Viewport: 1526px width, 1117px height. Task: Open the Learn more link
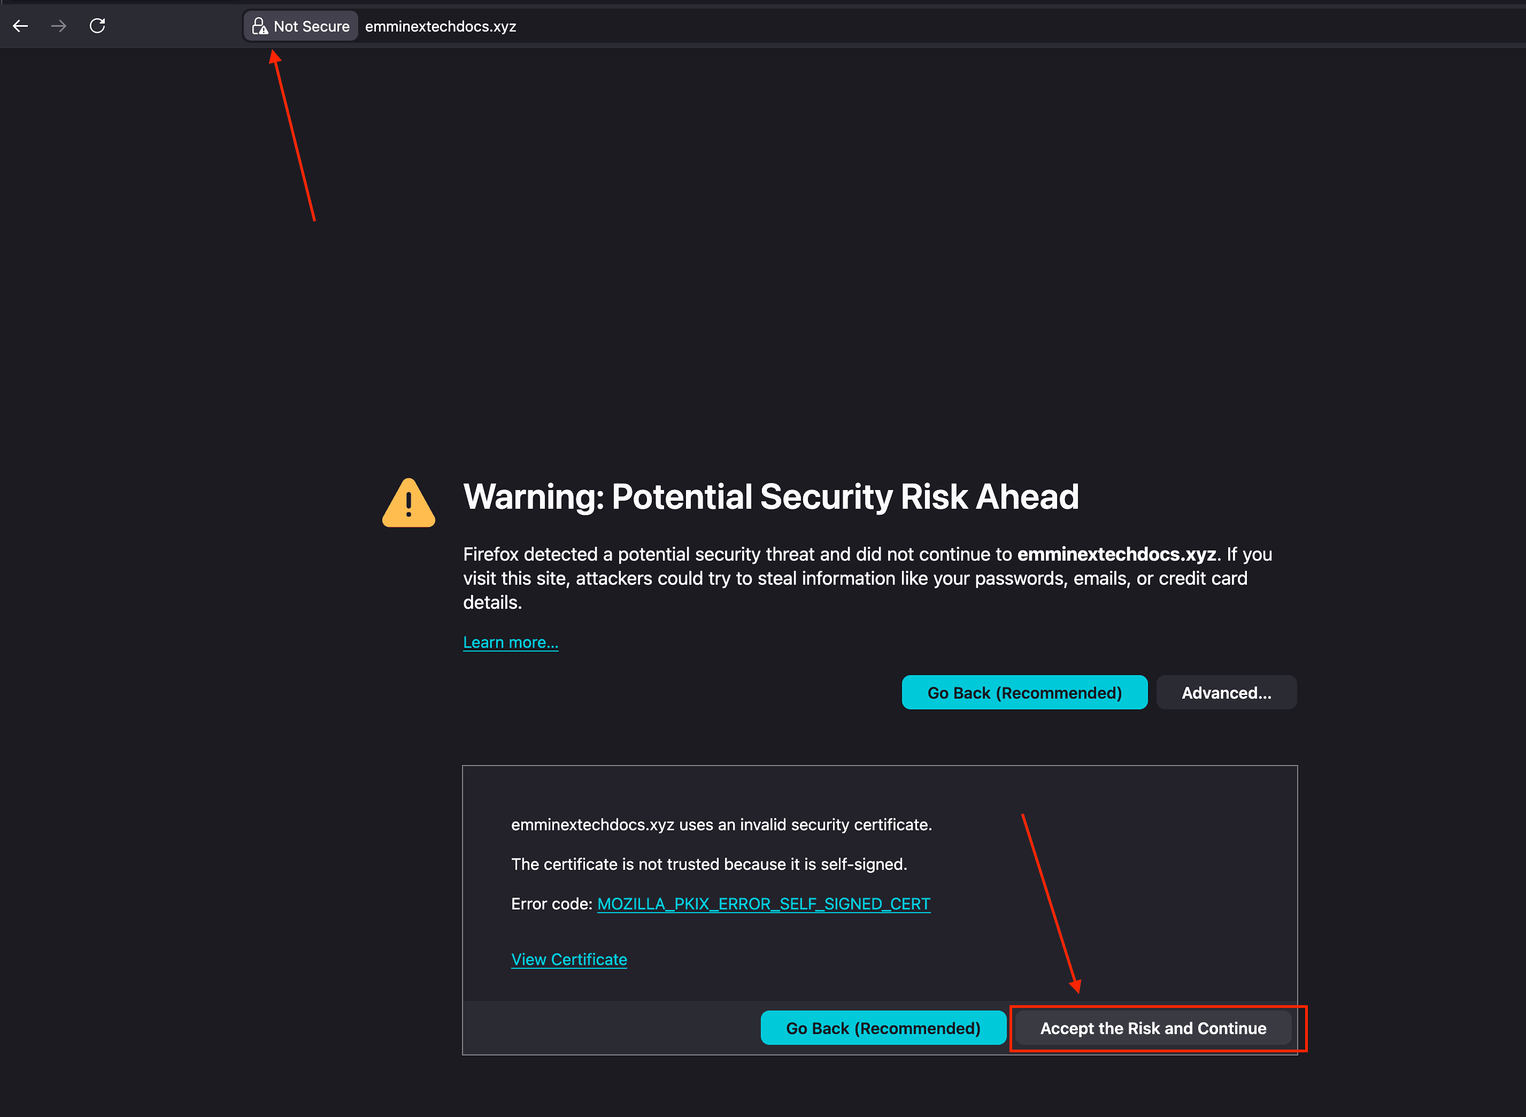[x=510, y=641]
